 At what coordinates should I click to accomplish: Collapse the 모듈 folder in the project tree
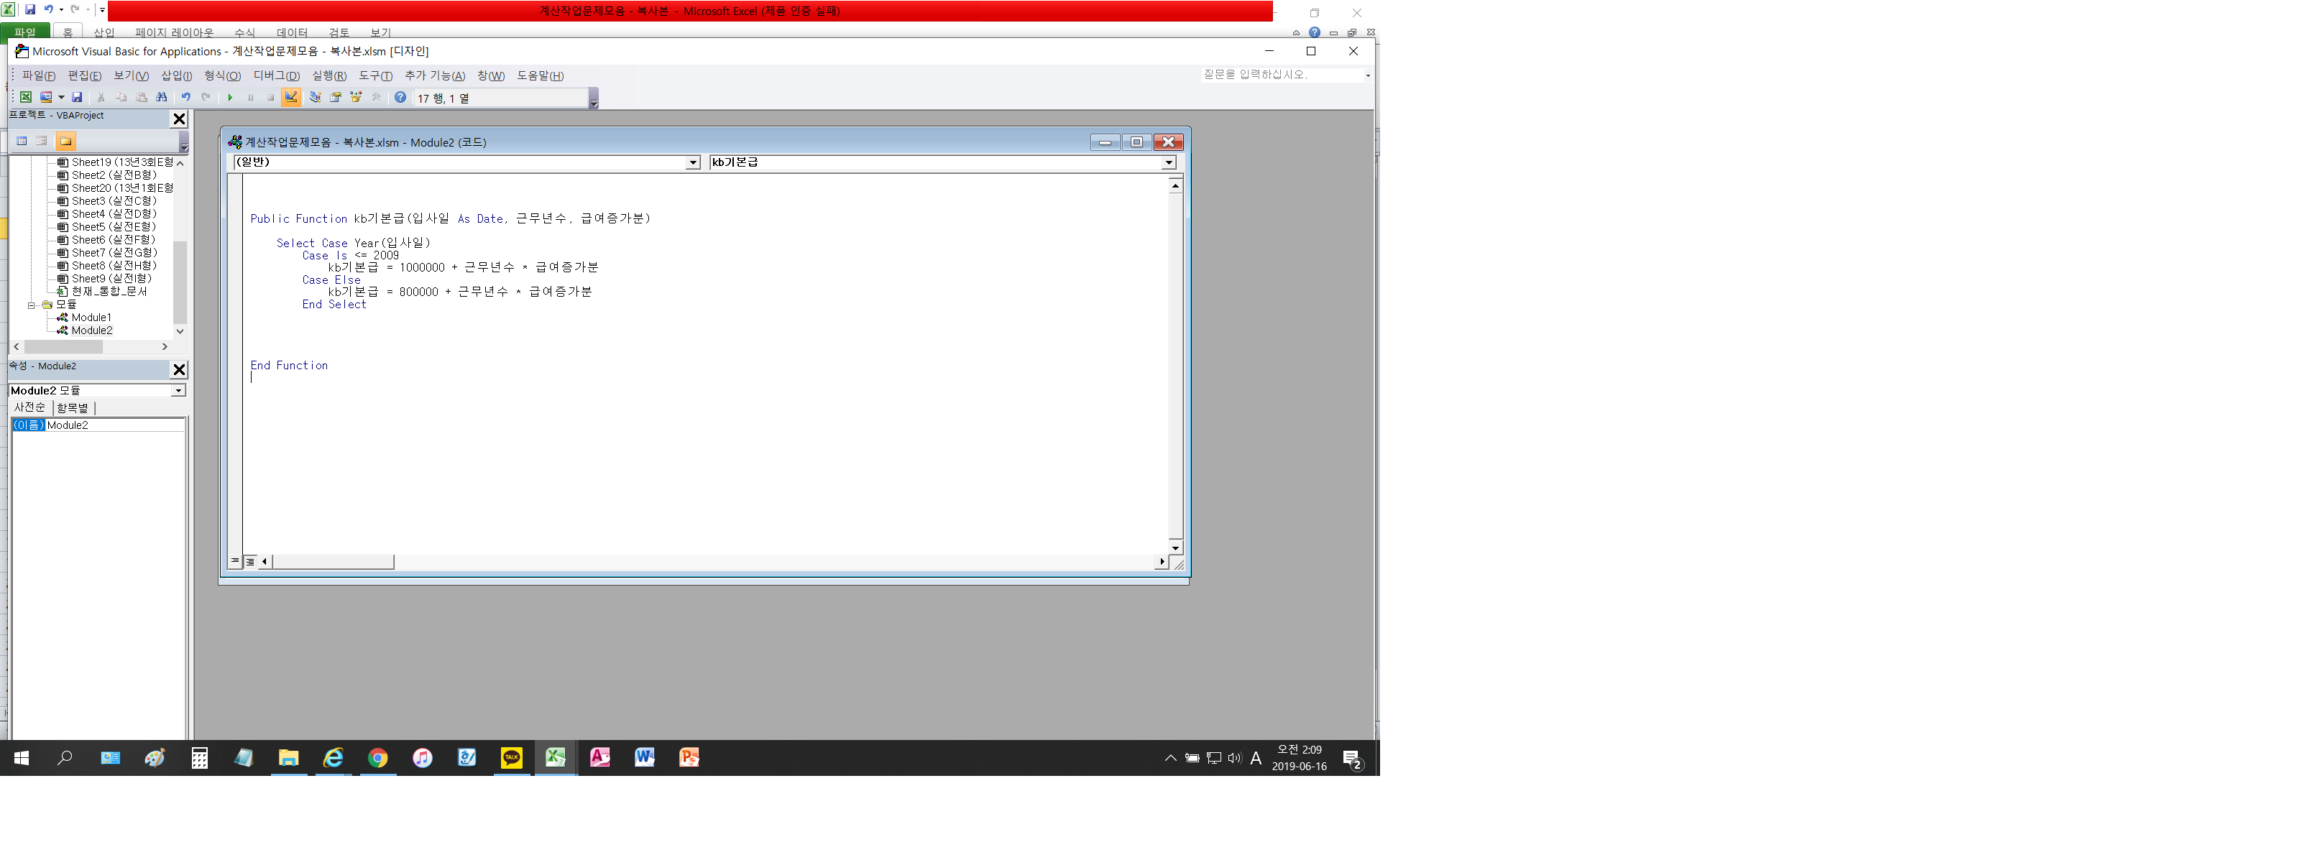(x=32, y=305)
